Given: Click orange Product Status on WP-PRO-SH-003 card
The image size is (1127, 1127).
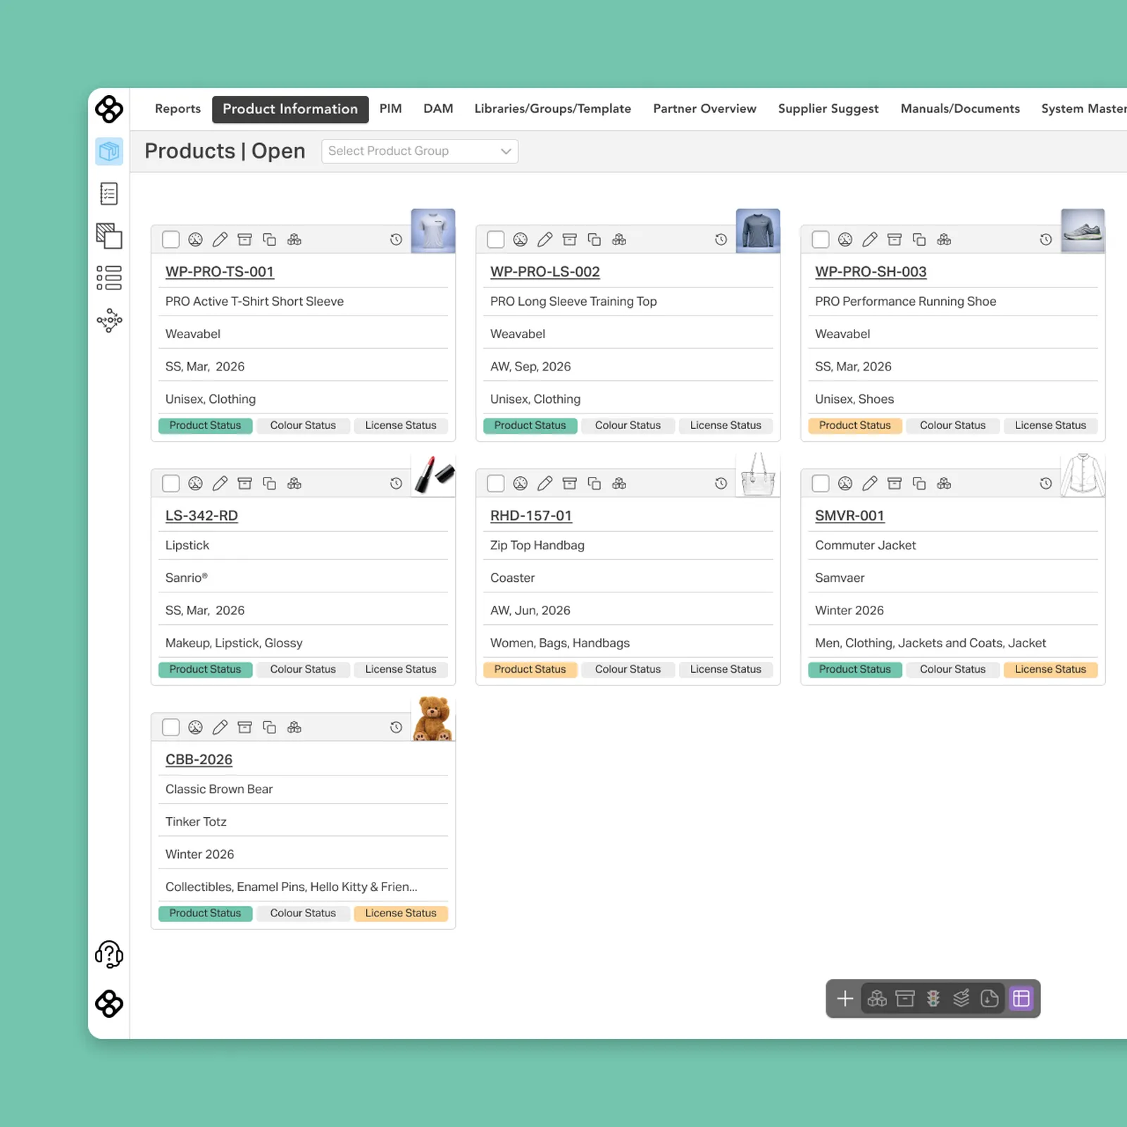Looking at the screenshot, I should (x=855, y=425).
